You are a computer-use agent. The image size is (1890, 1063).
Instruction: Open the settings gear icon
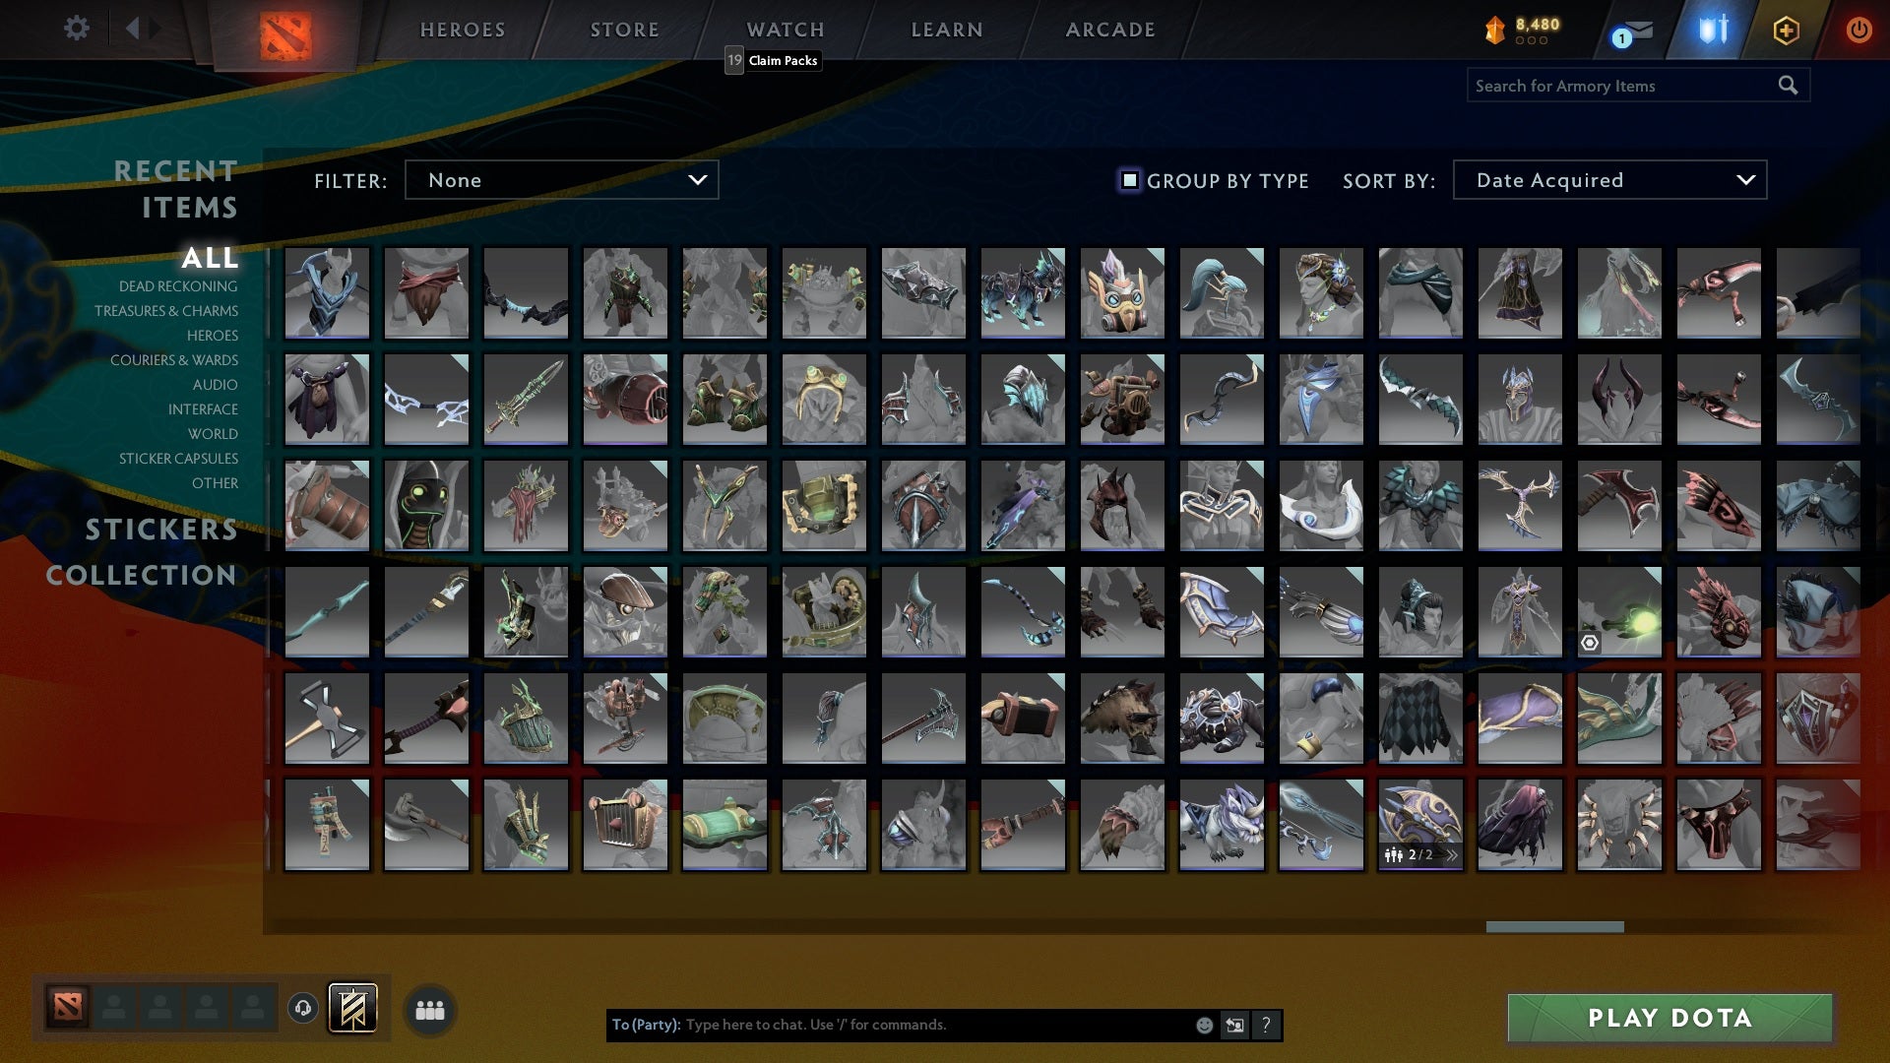coord(76,29)
